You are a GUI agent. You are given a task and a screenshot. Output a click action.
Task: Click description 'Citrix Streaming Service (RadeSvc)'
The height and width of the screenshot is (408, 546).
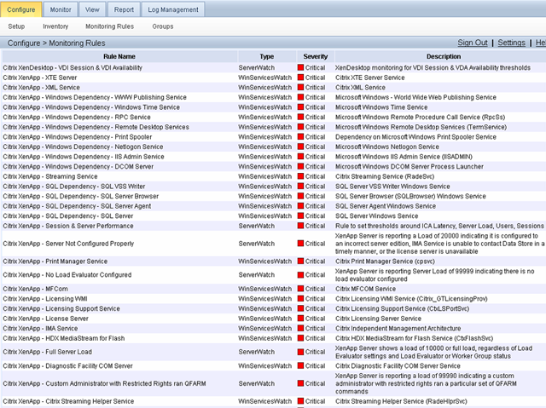tap(385, 176)
